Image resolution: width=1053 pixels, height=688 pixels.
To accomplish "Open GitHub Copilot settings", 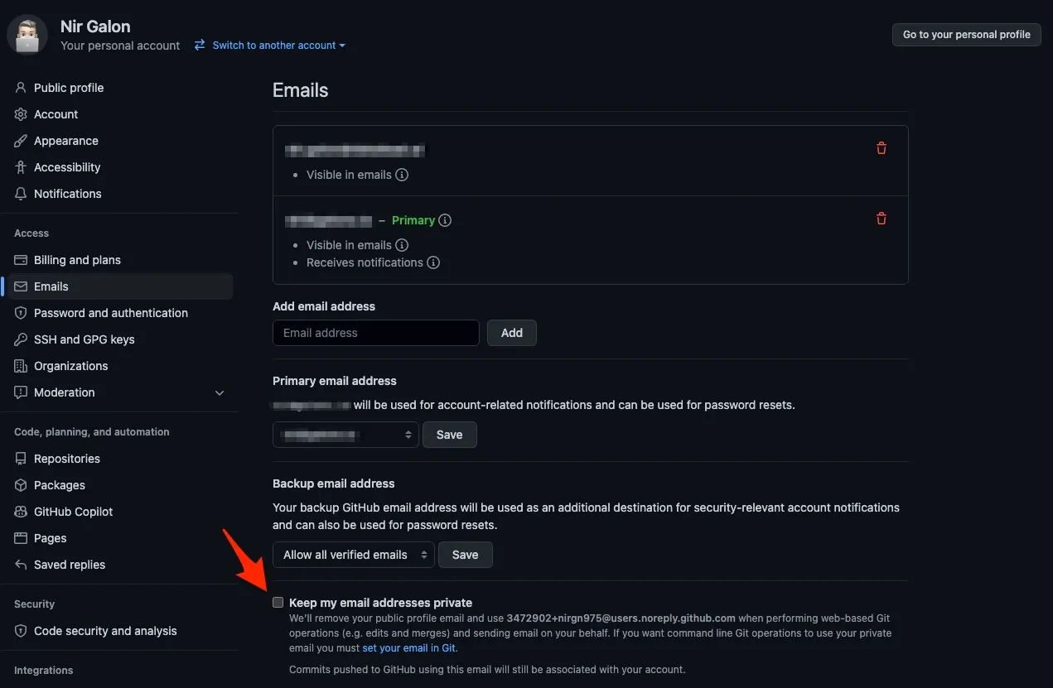I will [x=73, y=511].
